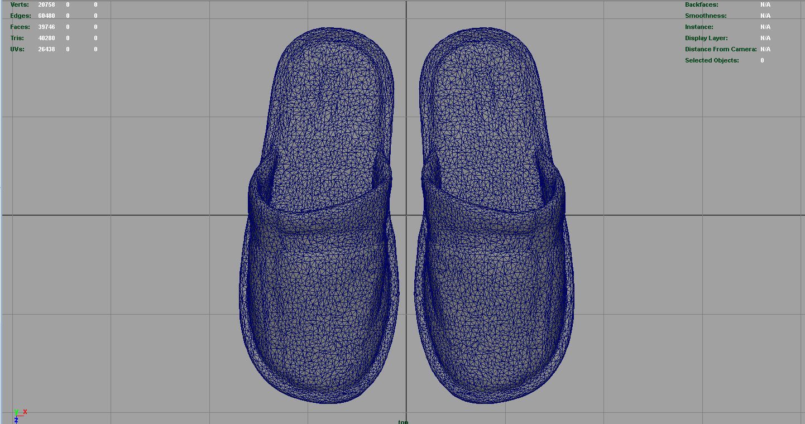Click the edge count value 60480

pos(46,16)
